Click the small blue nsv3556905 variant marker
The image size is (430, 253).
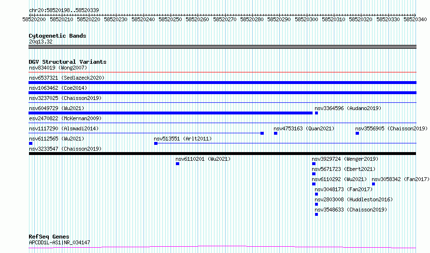tap(358, 133)
